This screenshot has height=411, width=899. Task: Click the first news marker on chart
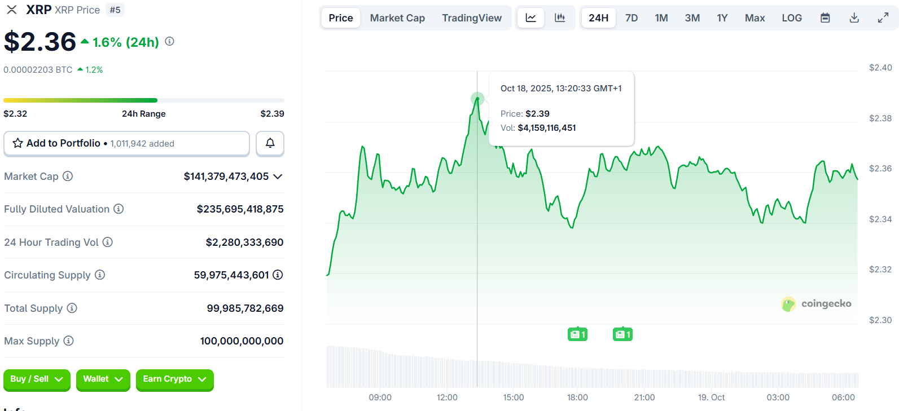click(x=577, y=334)
